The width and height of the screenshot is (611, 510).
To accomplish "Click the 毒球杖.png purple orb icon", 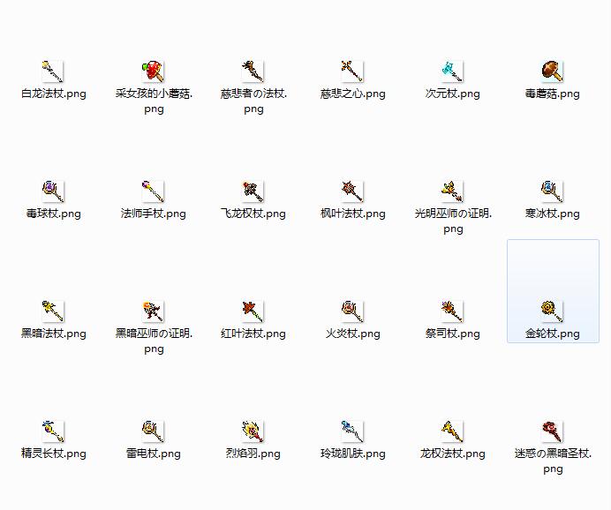I will click(53, 191).
